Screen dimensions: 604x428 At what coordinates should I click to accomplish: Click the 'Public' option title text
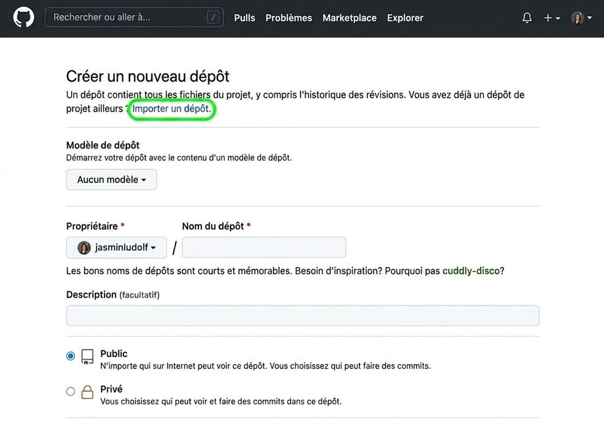(114, 354)
